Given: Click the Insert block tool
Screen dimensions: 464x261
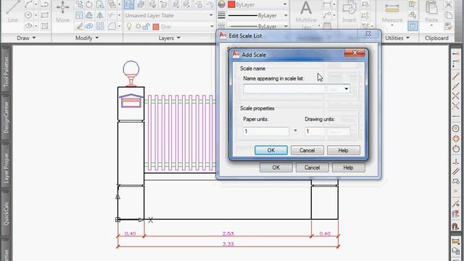Looking at the screenshot, I should pos(349,12).
